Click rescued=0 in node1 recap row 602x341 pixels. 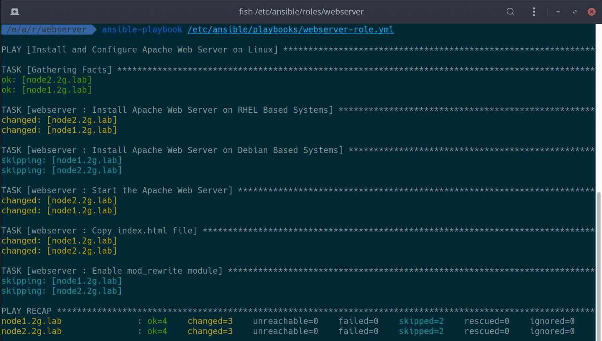[487, 321]
